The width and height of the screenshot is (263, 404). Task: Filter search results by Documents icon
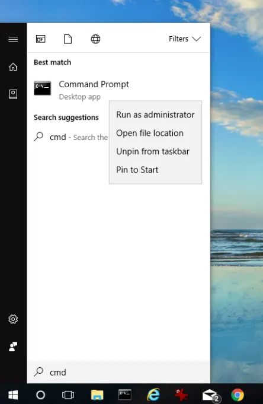pos(68,39)
